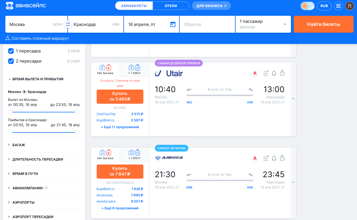Uncheck the 2 пересадки filter
The image size is (357, 220).
11,61
